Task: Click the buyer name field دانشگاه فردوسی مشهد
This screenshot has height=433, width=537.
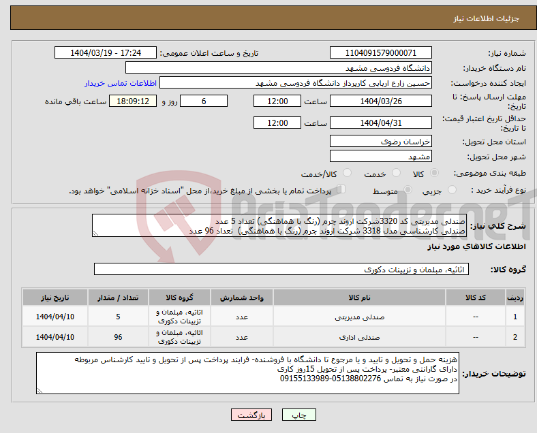Action: (x=279, y=67)
